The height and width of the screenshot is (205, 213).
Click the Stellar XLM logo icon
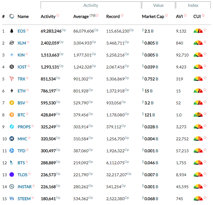[x=12, y=43]
